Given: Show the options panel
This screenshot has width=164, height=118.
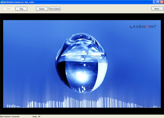Looking at the screenshot, I should pyautogui.click(x=55, y=9).
